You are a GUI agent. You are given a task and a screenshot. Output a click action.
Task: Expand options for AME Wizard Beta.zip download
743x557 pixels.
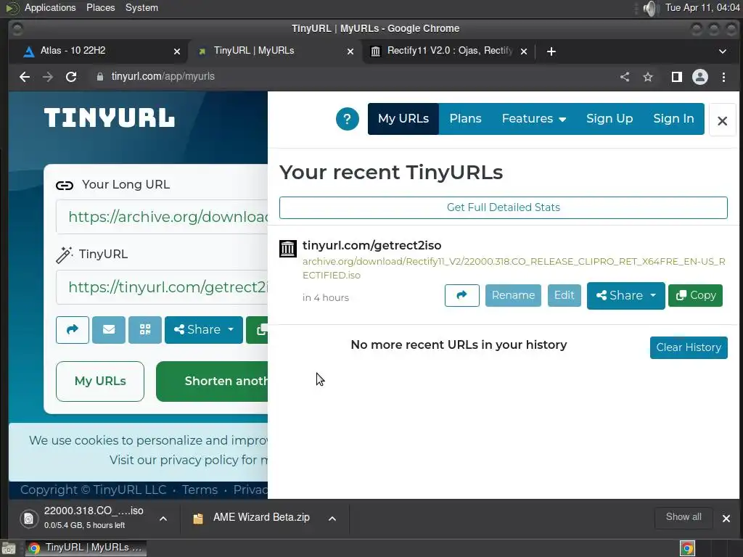pos(332,519)
